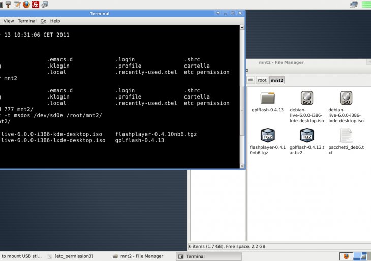Click the mnt2 path button in File Manager
The image size is (371, 261).
tap(277, 80)
